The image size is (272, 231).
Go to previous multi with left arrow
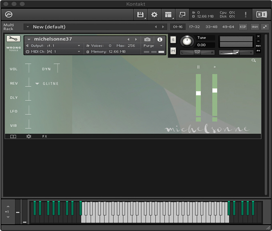[x=156, y=27]
